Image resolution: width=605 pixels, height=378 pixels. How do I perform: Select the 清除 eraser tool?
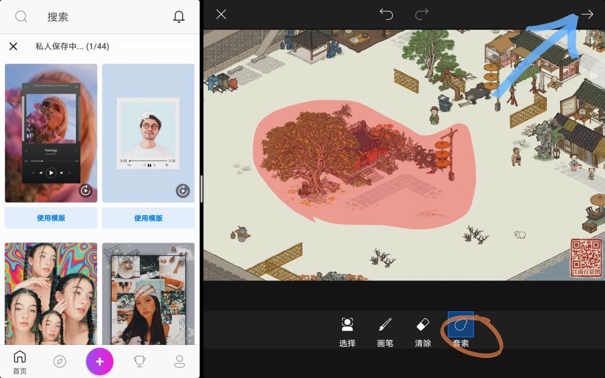pos(423,332)
